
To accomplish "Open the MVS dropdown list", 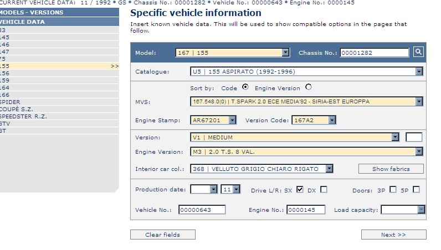I will tap(419, 102).
